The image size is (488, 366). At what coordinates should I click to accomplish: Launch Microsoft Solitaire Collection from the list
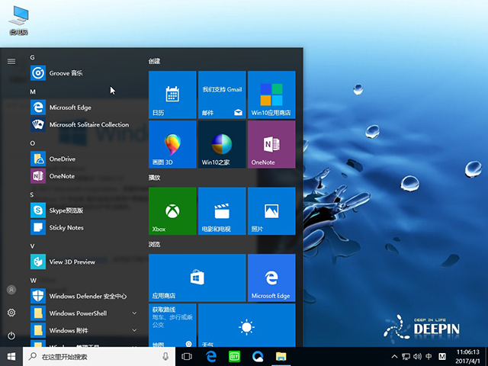pyautogui.click(x=88, y=125)
